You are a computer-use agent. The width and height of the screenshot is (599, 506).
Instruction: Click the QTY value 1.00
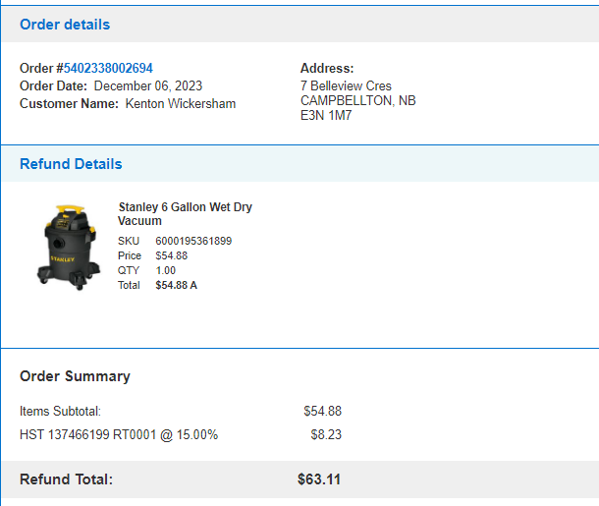(x=165, y=270)
